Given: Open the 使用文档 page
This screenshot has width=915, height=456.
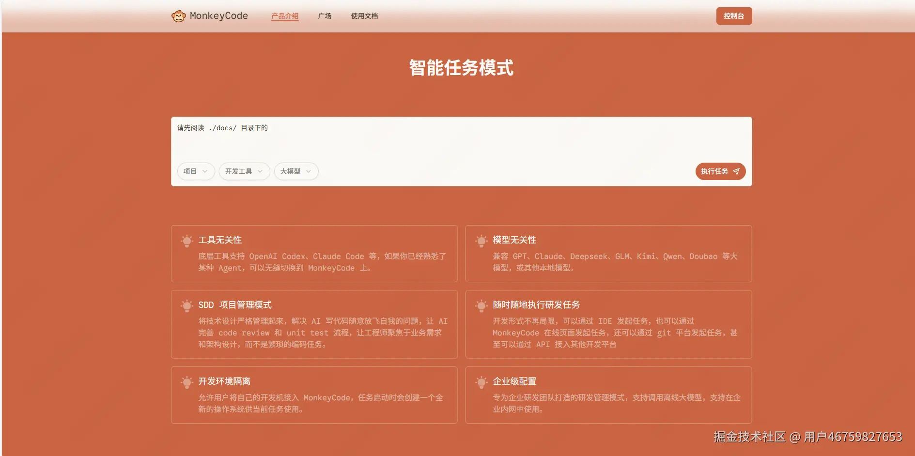Looking at the screenshot, I should point(365,16).
